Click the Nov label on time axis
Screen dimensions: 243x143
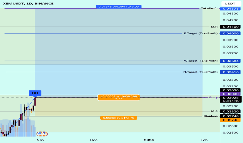click(40, 140)
